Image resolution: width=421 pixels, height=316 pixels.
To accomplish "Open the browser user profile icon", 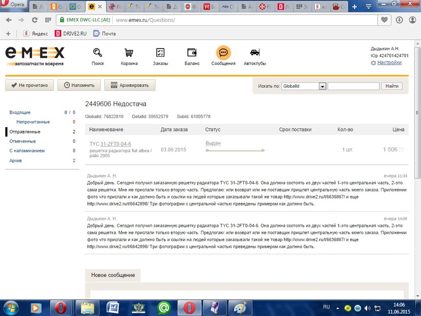I will coord(412,20).
